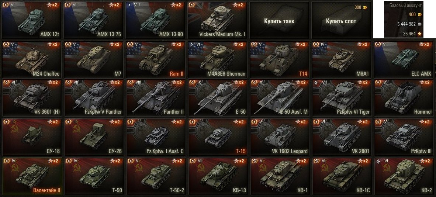Pick the M4A3E8 Sherman tank
The height and width of the screenshot is (197, 436).
(218, 59)
